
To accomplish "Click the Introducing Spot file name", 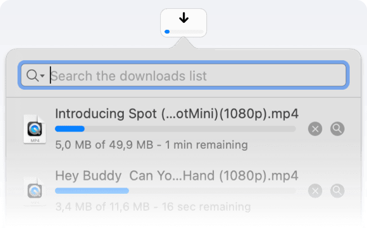I will click(x=177, y=114).
